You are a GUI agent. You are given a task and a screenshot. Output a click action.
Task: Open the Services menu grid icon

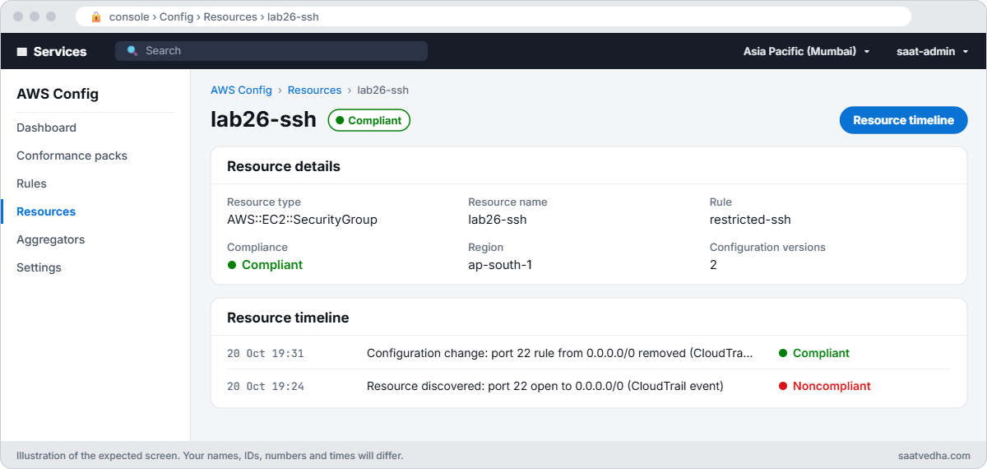pyautogui.click(x=22, y=51)
